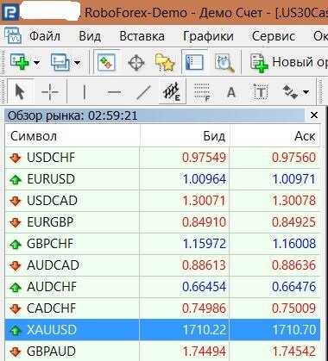Click the USDCHF down-arrow indicator
This screenshot has height=361, width=328.
point(16,158)
